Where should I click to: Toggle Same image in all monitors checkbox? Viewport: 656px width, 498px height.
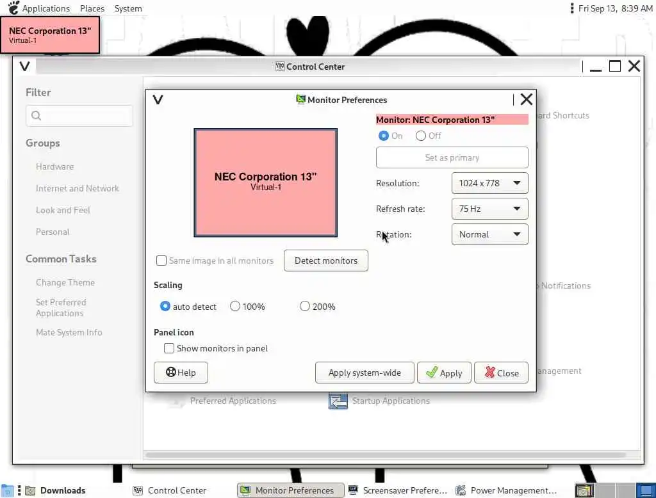(x=161, y=261)
